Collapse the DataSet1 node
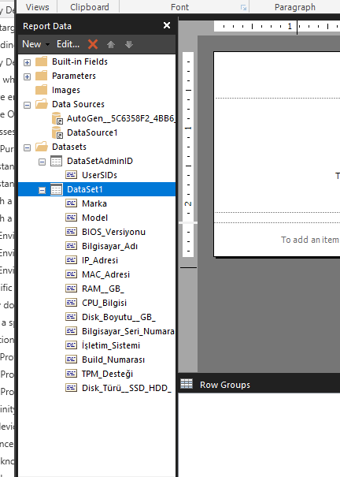340x477 pixels. pos(42,190)
